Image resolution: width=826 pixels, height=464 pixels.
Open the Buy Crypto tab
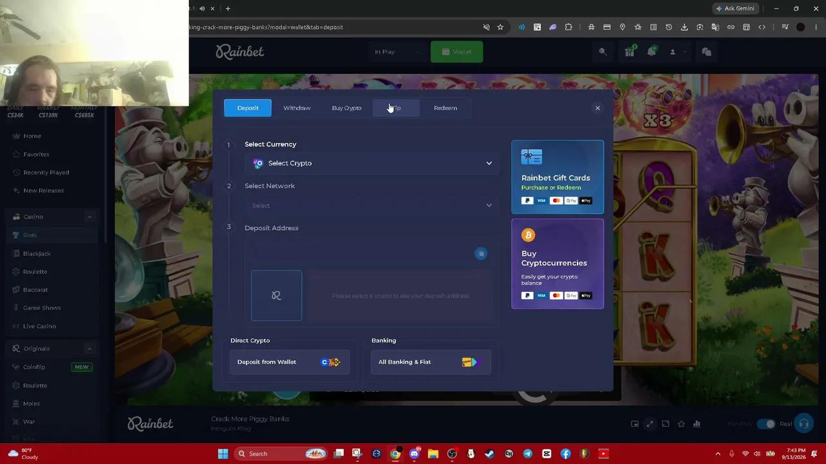(347, 108)
